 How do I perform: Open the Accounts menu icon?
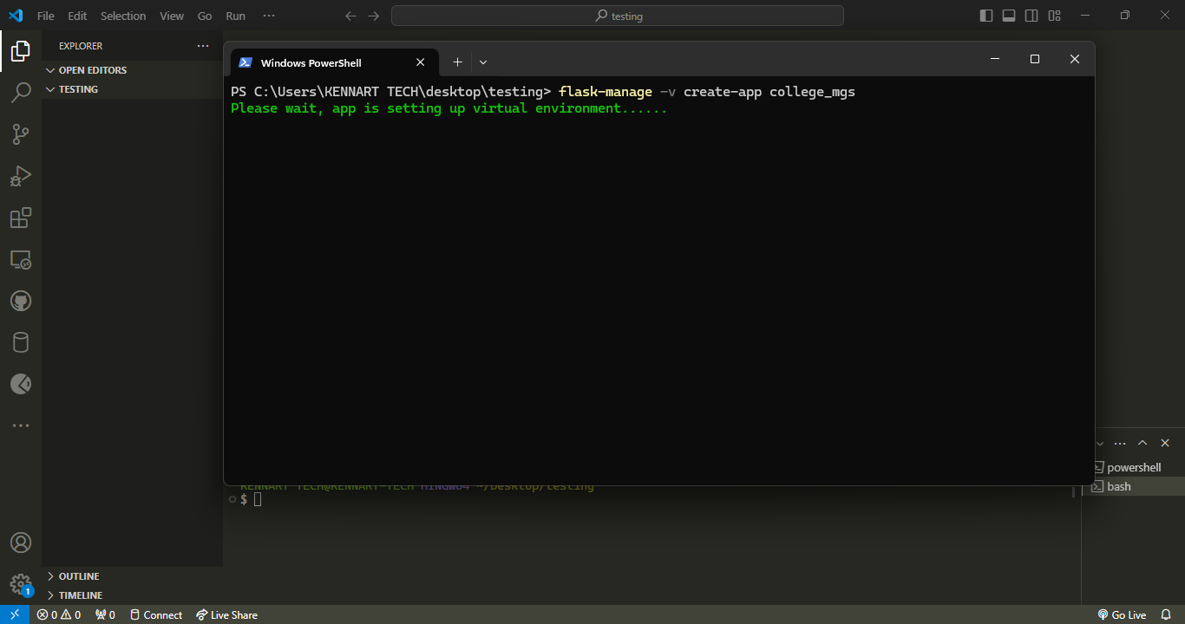21,543
